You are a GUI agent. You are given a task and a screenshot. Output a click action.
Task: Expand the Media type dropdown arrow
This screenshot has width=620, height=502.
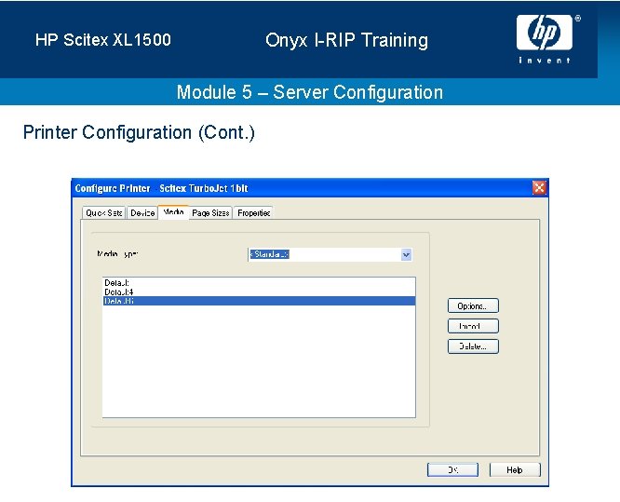click(x=406, y=255)
